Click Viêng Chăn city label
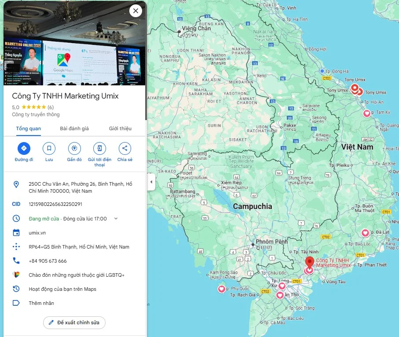 (196, 28)
